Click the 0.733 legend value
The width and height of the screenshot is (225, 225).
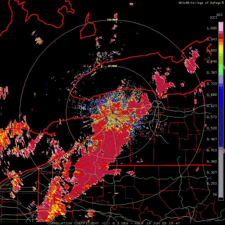(x=212, y=84)
